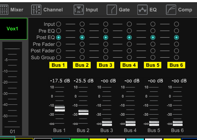Viewport: 197px width, 140px height.
Task: Open the Comp compressor icon
Action: coord(171,10)
